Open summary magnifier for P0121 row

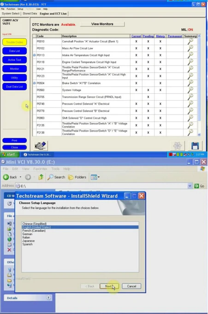(x=190, y=69)
